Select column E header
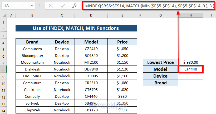The width and height of the screenshot is (216, 114). pos(122,16)
